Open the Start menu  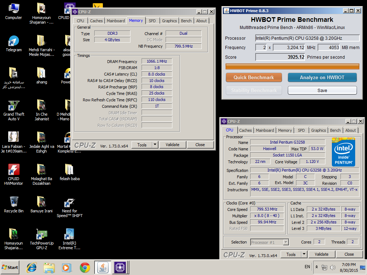tap(10, 267)
